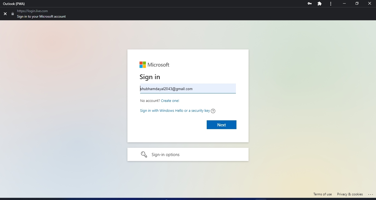Restore down the Outlook PWA window
This screenshot has height=200, width=376.
pos(357,4)
